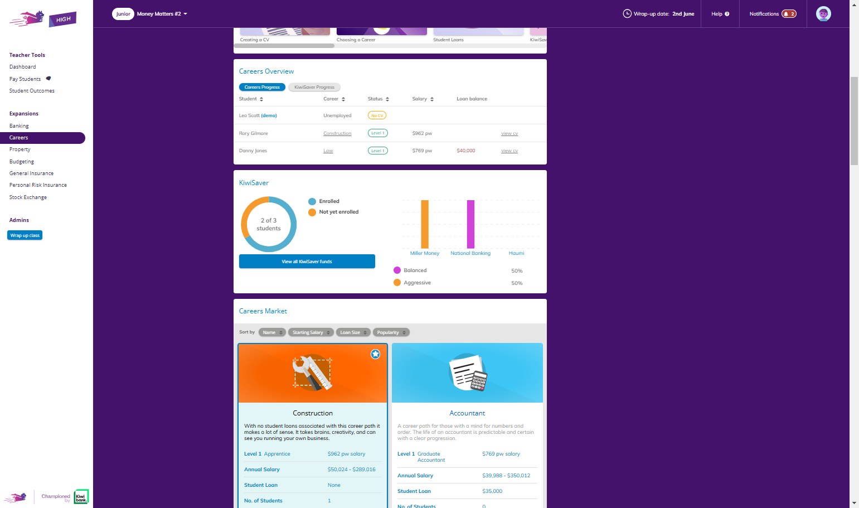
Task: Click the Haumi chart label
Action: tap(517, 253)
